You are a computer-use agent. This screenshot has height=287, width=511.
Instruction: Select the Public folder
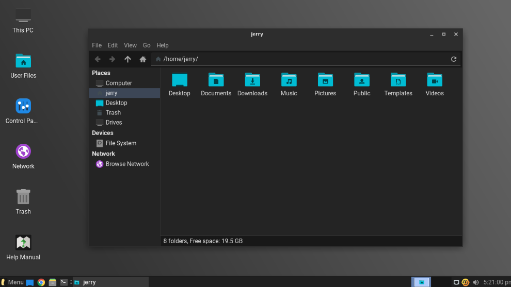pyautogui.click(x=362, y=85)
